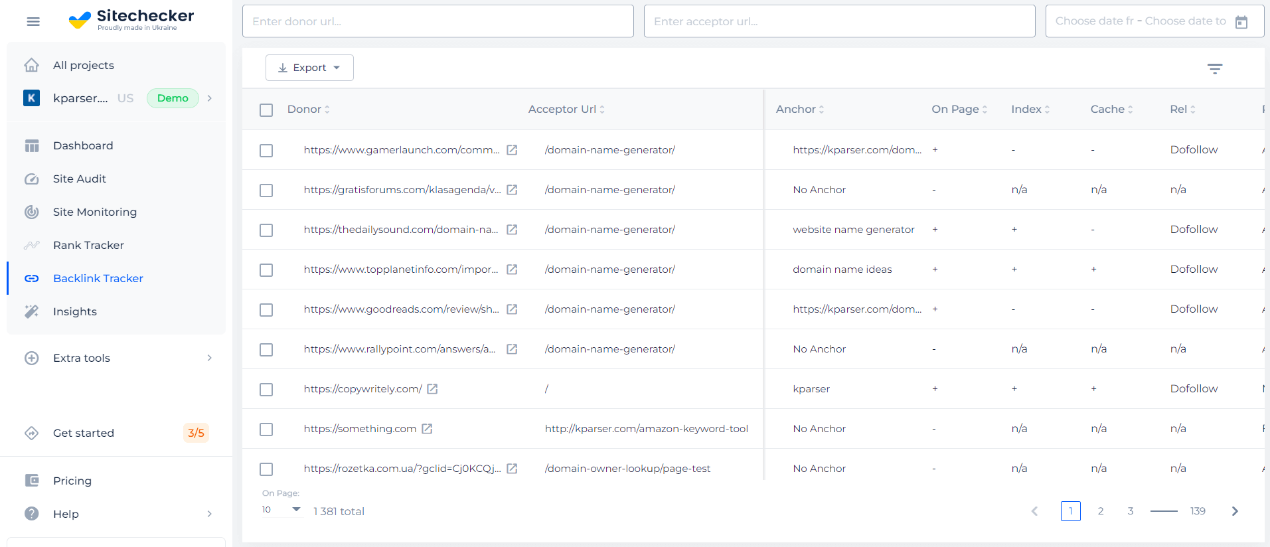1270x547 pixels.
Task: Select the thedailysound.com row checkbox
Action: (266, 230)
